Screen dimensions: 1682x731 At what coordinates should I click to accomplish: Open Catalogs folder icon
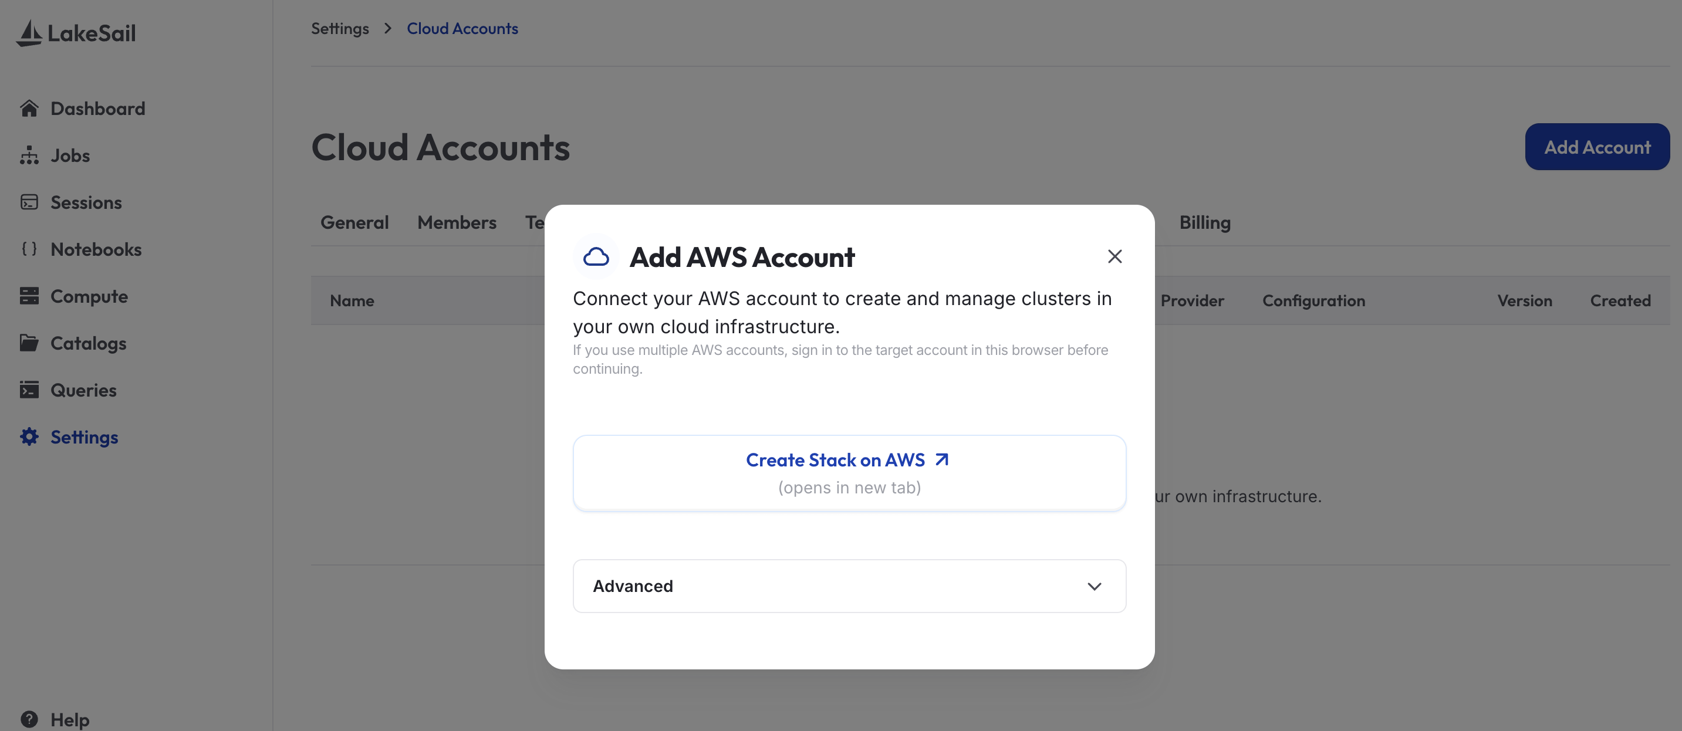pos(29,343)
